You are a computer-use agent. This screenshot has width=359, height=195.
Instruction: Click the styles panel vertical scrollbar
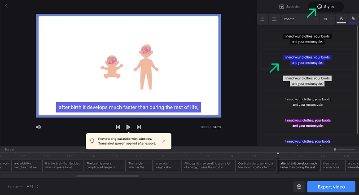357,80
